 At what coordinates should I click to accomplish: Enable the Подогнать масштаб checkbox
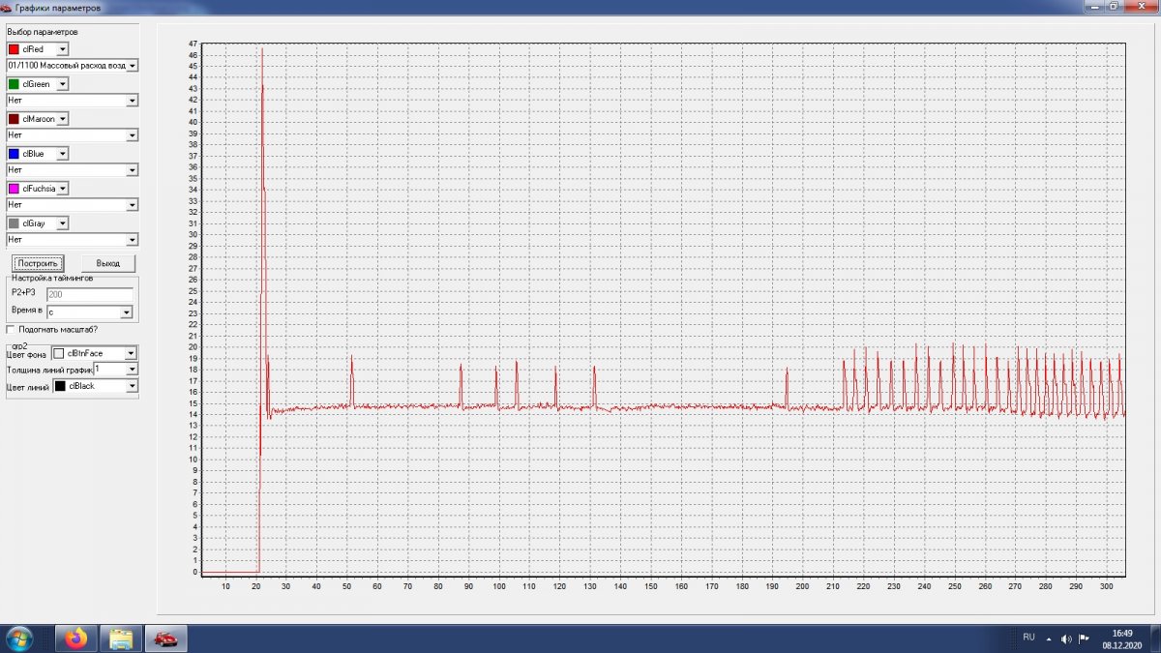(10, 330)
